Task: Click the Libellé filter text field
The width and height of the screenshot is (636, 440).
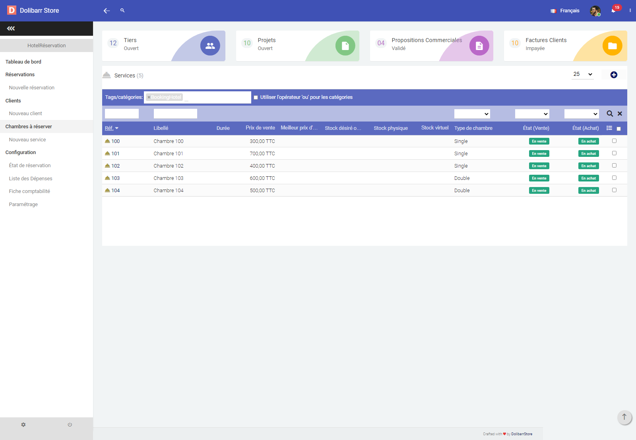Action: coord(175,114)
